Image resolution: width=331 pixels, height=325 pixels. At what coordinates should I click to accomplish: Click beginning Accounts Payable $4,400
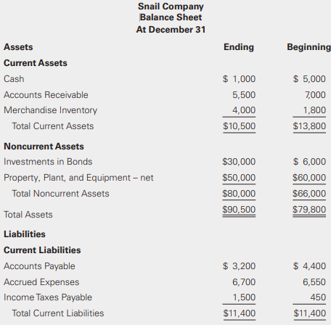[x=309, y=266]
